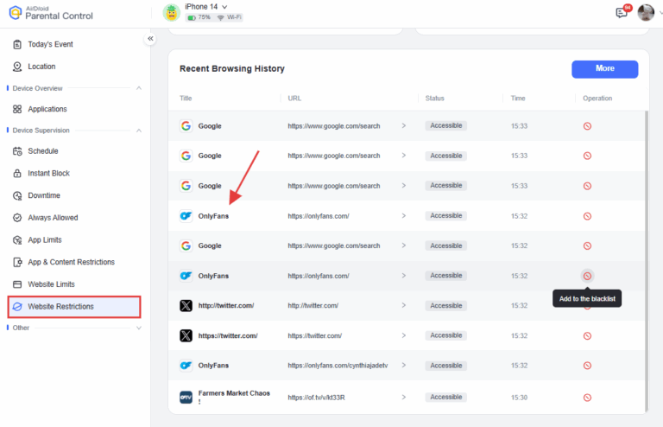Blacklist the second Google 15:33 row
Viewport: 663px width, 427px height.
coord(587,156)
